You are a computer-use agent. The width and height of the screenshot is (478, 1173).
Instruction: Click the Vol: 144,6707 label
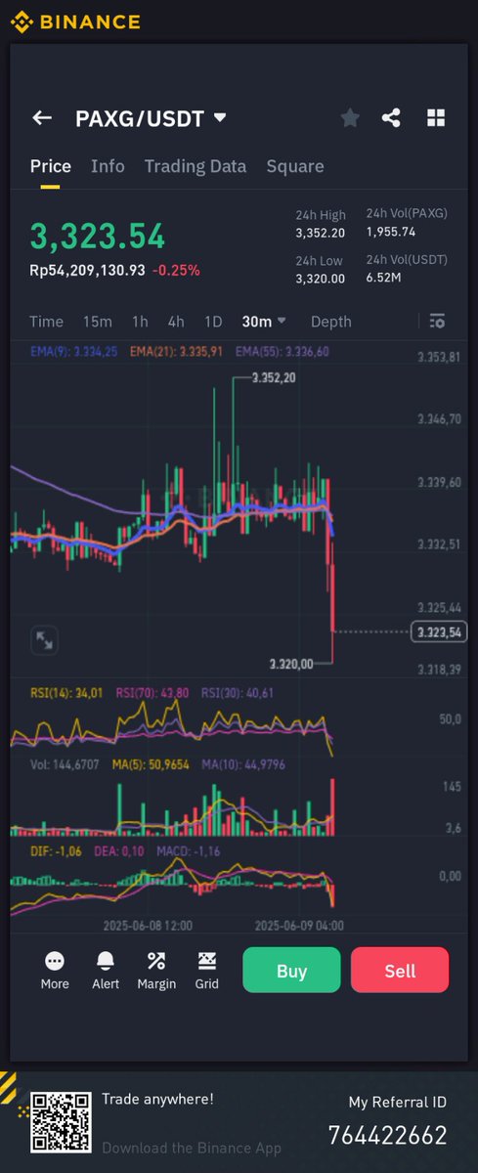point(65,765)
